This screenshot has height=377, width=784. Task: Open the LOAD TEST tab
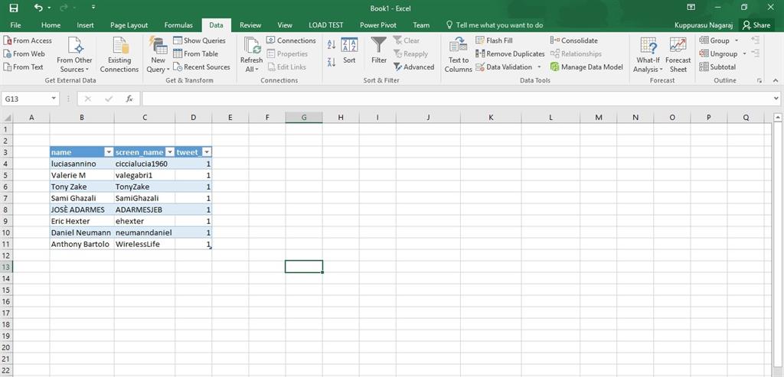tap(325, 25)
